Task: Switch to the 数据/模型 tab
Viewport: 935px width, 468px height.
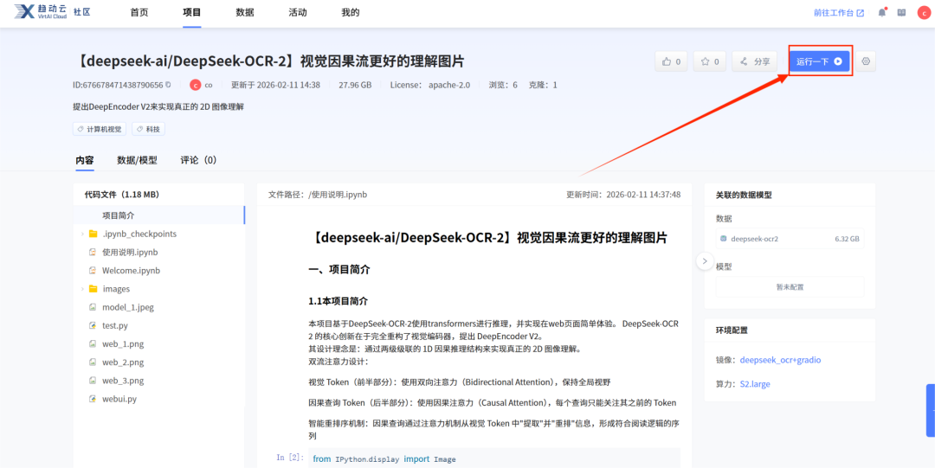Action: pyautogui.click(x=137, y=160)
